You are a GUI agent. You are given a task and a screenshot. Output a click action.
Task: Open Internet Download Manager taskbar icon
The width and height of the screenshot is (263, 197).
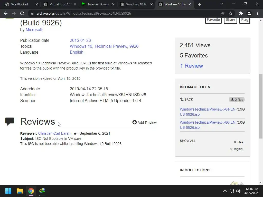[42, 191]
